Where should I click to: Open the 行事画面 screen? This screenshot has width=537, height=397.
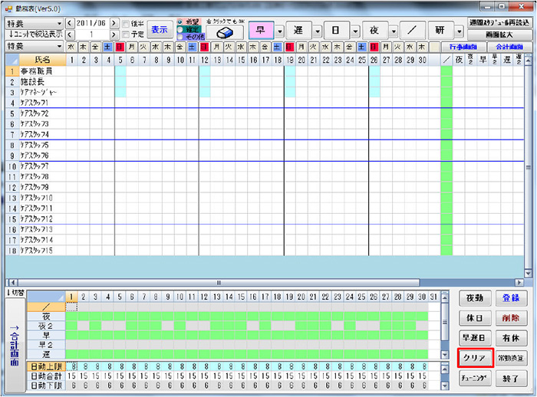(463, 47)
